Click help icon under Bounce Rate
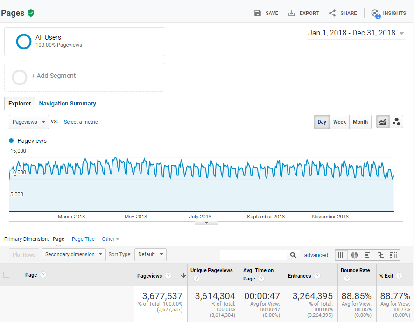414x322 pixels. click(x=347, y=279)
